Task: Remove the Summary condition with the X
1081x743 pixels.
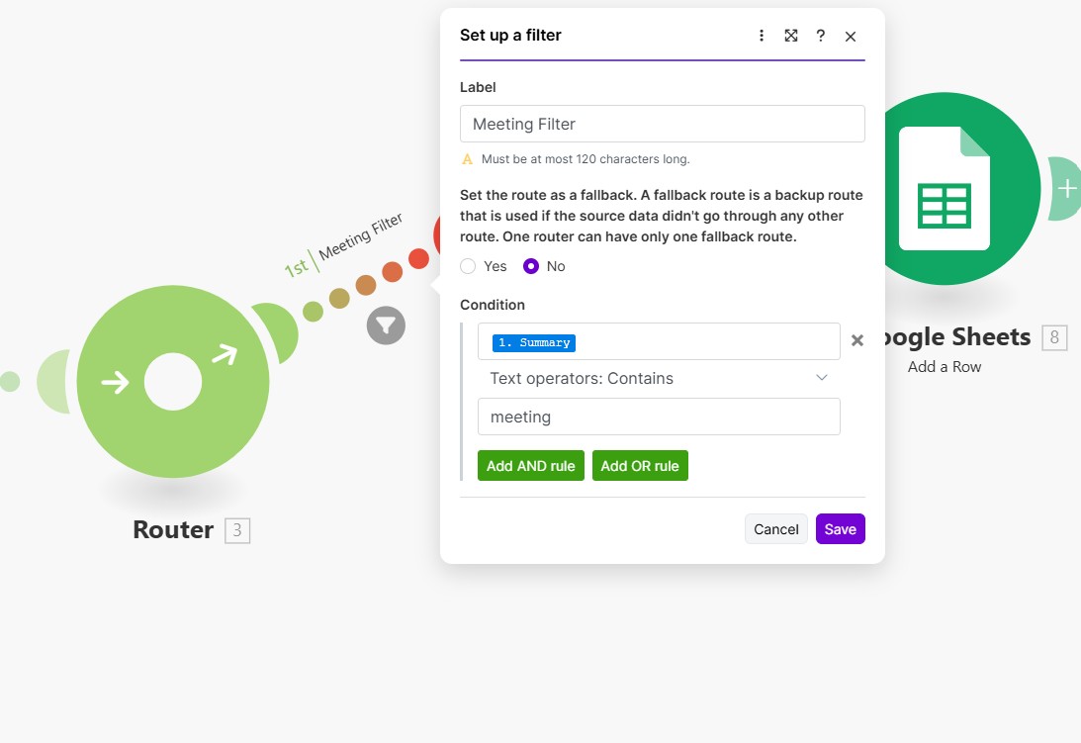Action: pos(856,340)
